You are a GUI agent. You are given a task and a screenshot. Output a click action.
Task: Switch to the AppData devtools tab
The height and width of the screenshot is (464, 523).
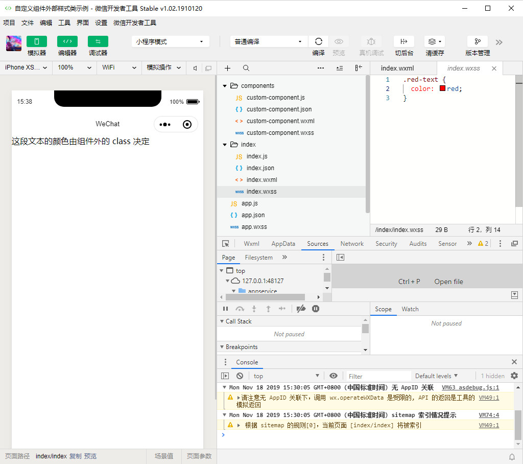(283, 244)
